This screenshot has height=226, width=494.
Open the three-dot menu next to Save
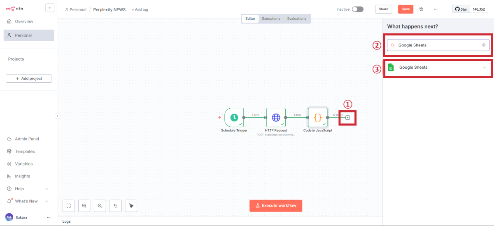pyautogui.click(x=436, y=9)
